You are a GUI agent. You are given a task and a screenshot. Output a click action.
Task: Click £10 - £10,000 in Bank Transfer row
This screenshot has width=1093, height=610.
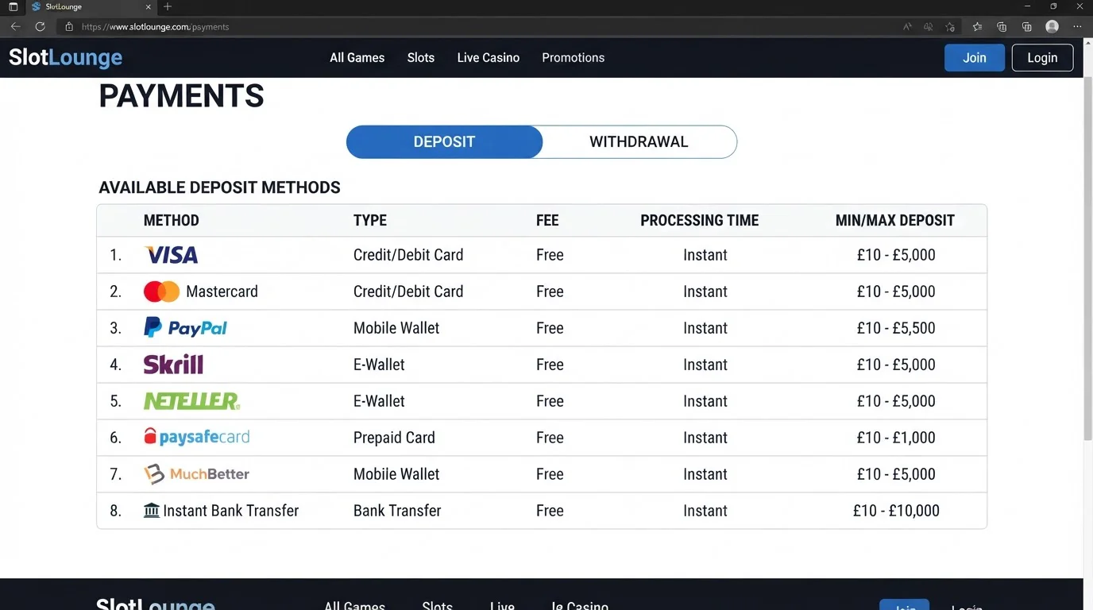tap(896, 511)
